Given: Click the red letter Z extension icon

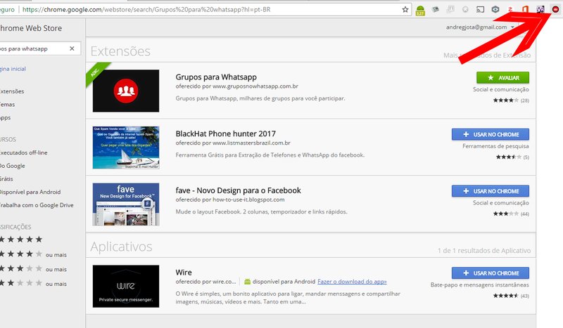Looking at the screenshot, I should click(510, 10).
